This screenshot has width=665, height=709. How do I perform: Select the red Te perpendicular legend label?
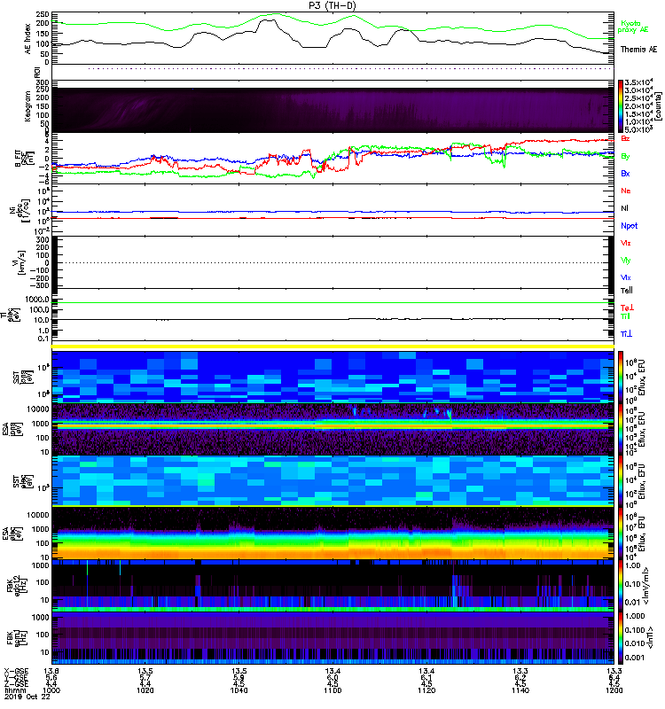[627, 308]
